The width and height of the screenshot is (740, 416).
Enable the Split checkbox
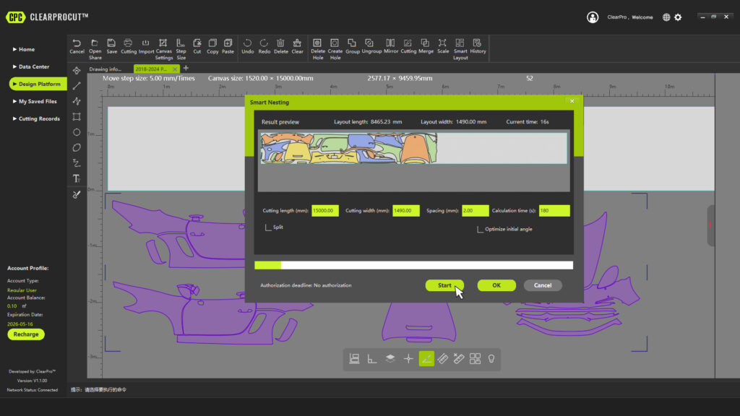click(267, 227)
